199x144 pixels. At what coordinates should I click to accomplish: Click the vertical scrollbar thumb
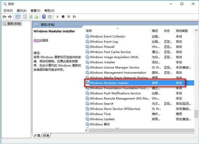[196, 114]
